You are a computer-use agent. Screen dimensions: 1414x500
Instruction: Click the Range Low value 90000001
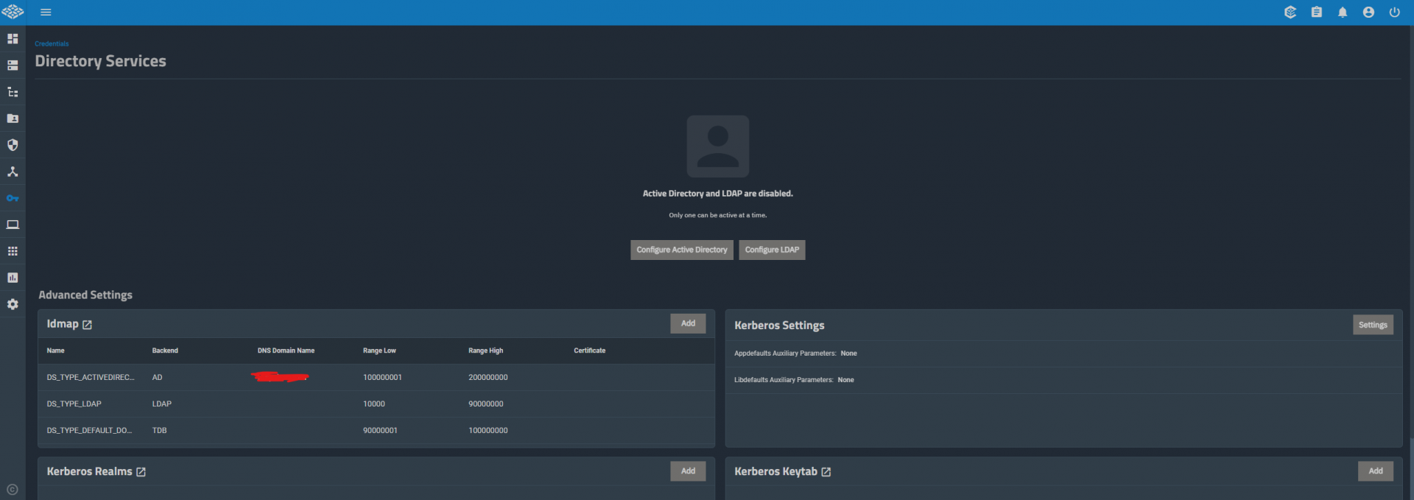click(380, 430)
